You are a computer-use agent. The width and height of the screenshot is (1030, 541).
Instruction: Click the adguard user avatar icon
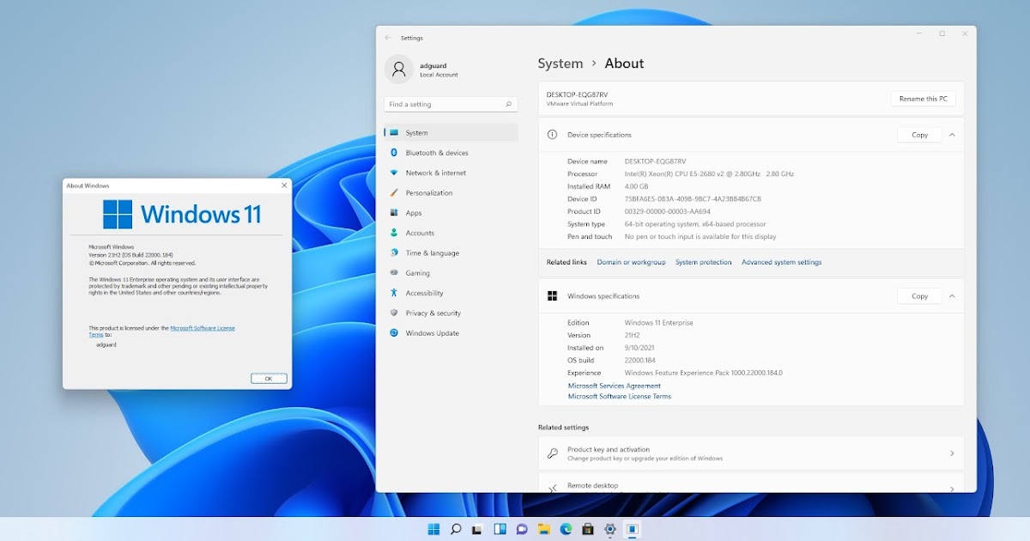pyautogui.click(x=398, y=70)
